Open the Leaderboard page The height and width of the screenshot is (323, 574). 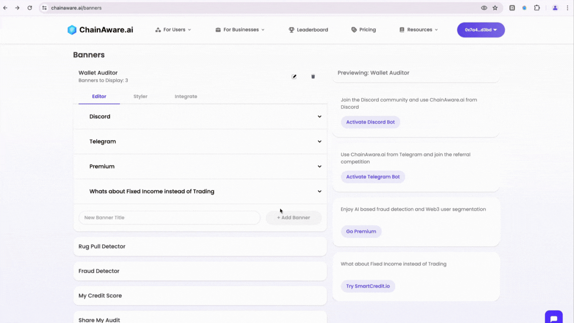coord(308,30)
